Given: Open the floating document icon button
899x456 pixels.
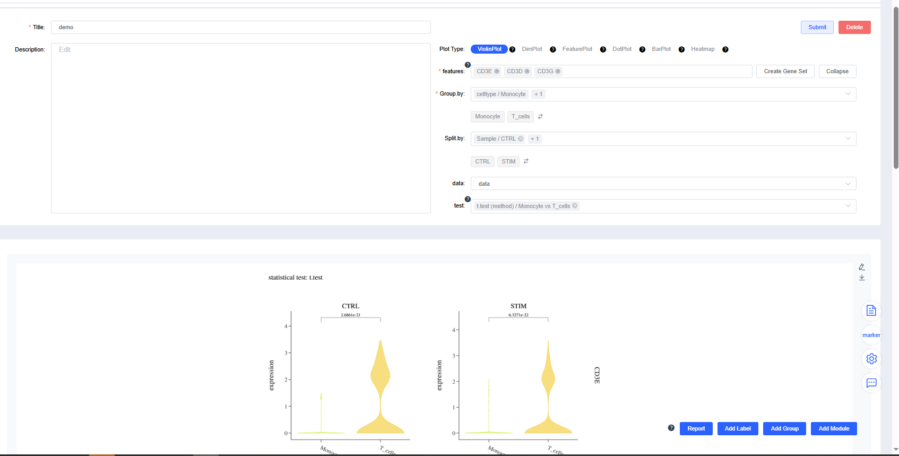Looking at the screenshot, I should tap(871, 311).
